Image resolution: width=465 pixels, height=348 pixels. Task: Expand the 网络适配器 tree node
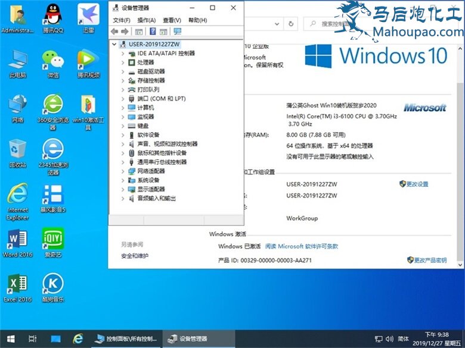coord(123,171)
